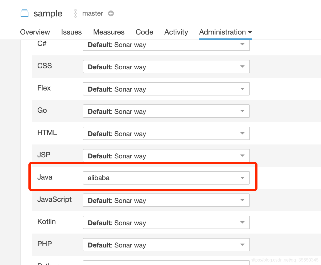Expand the Administration menu
Screen dimensions: 321x265
225,32
